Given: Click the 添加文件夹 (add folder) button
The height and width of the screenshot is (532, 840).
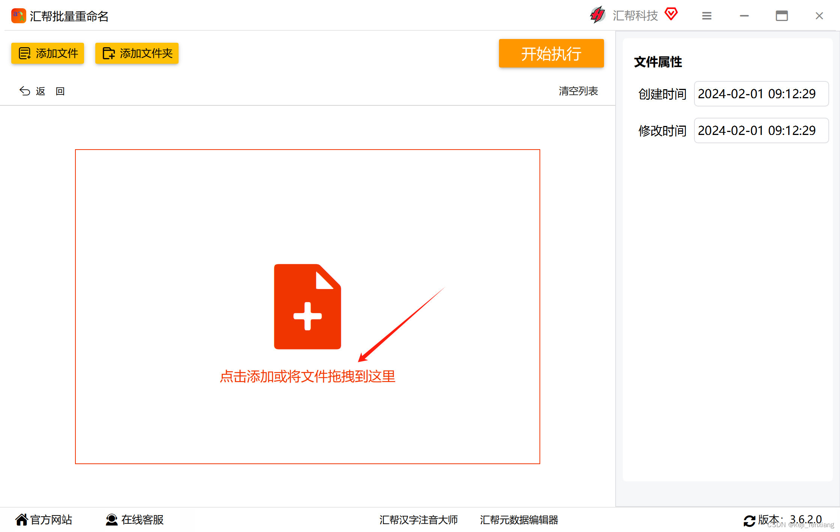Looking at the screenshot, I should [x=137, y=53].
